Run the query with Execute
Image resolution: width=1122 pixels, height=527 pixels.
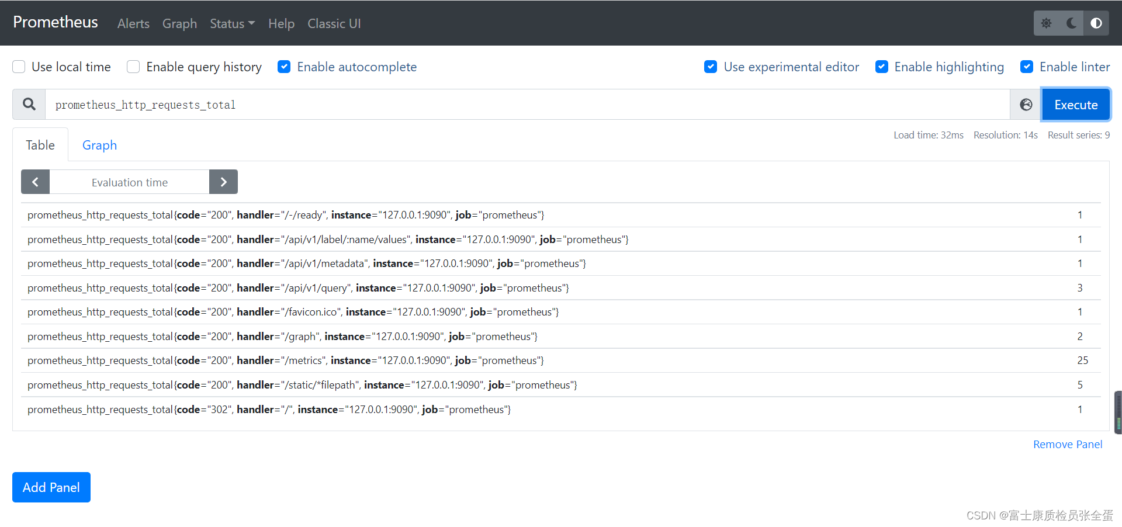(1076, 105)
